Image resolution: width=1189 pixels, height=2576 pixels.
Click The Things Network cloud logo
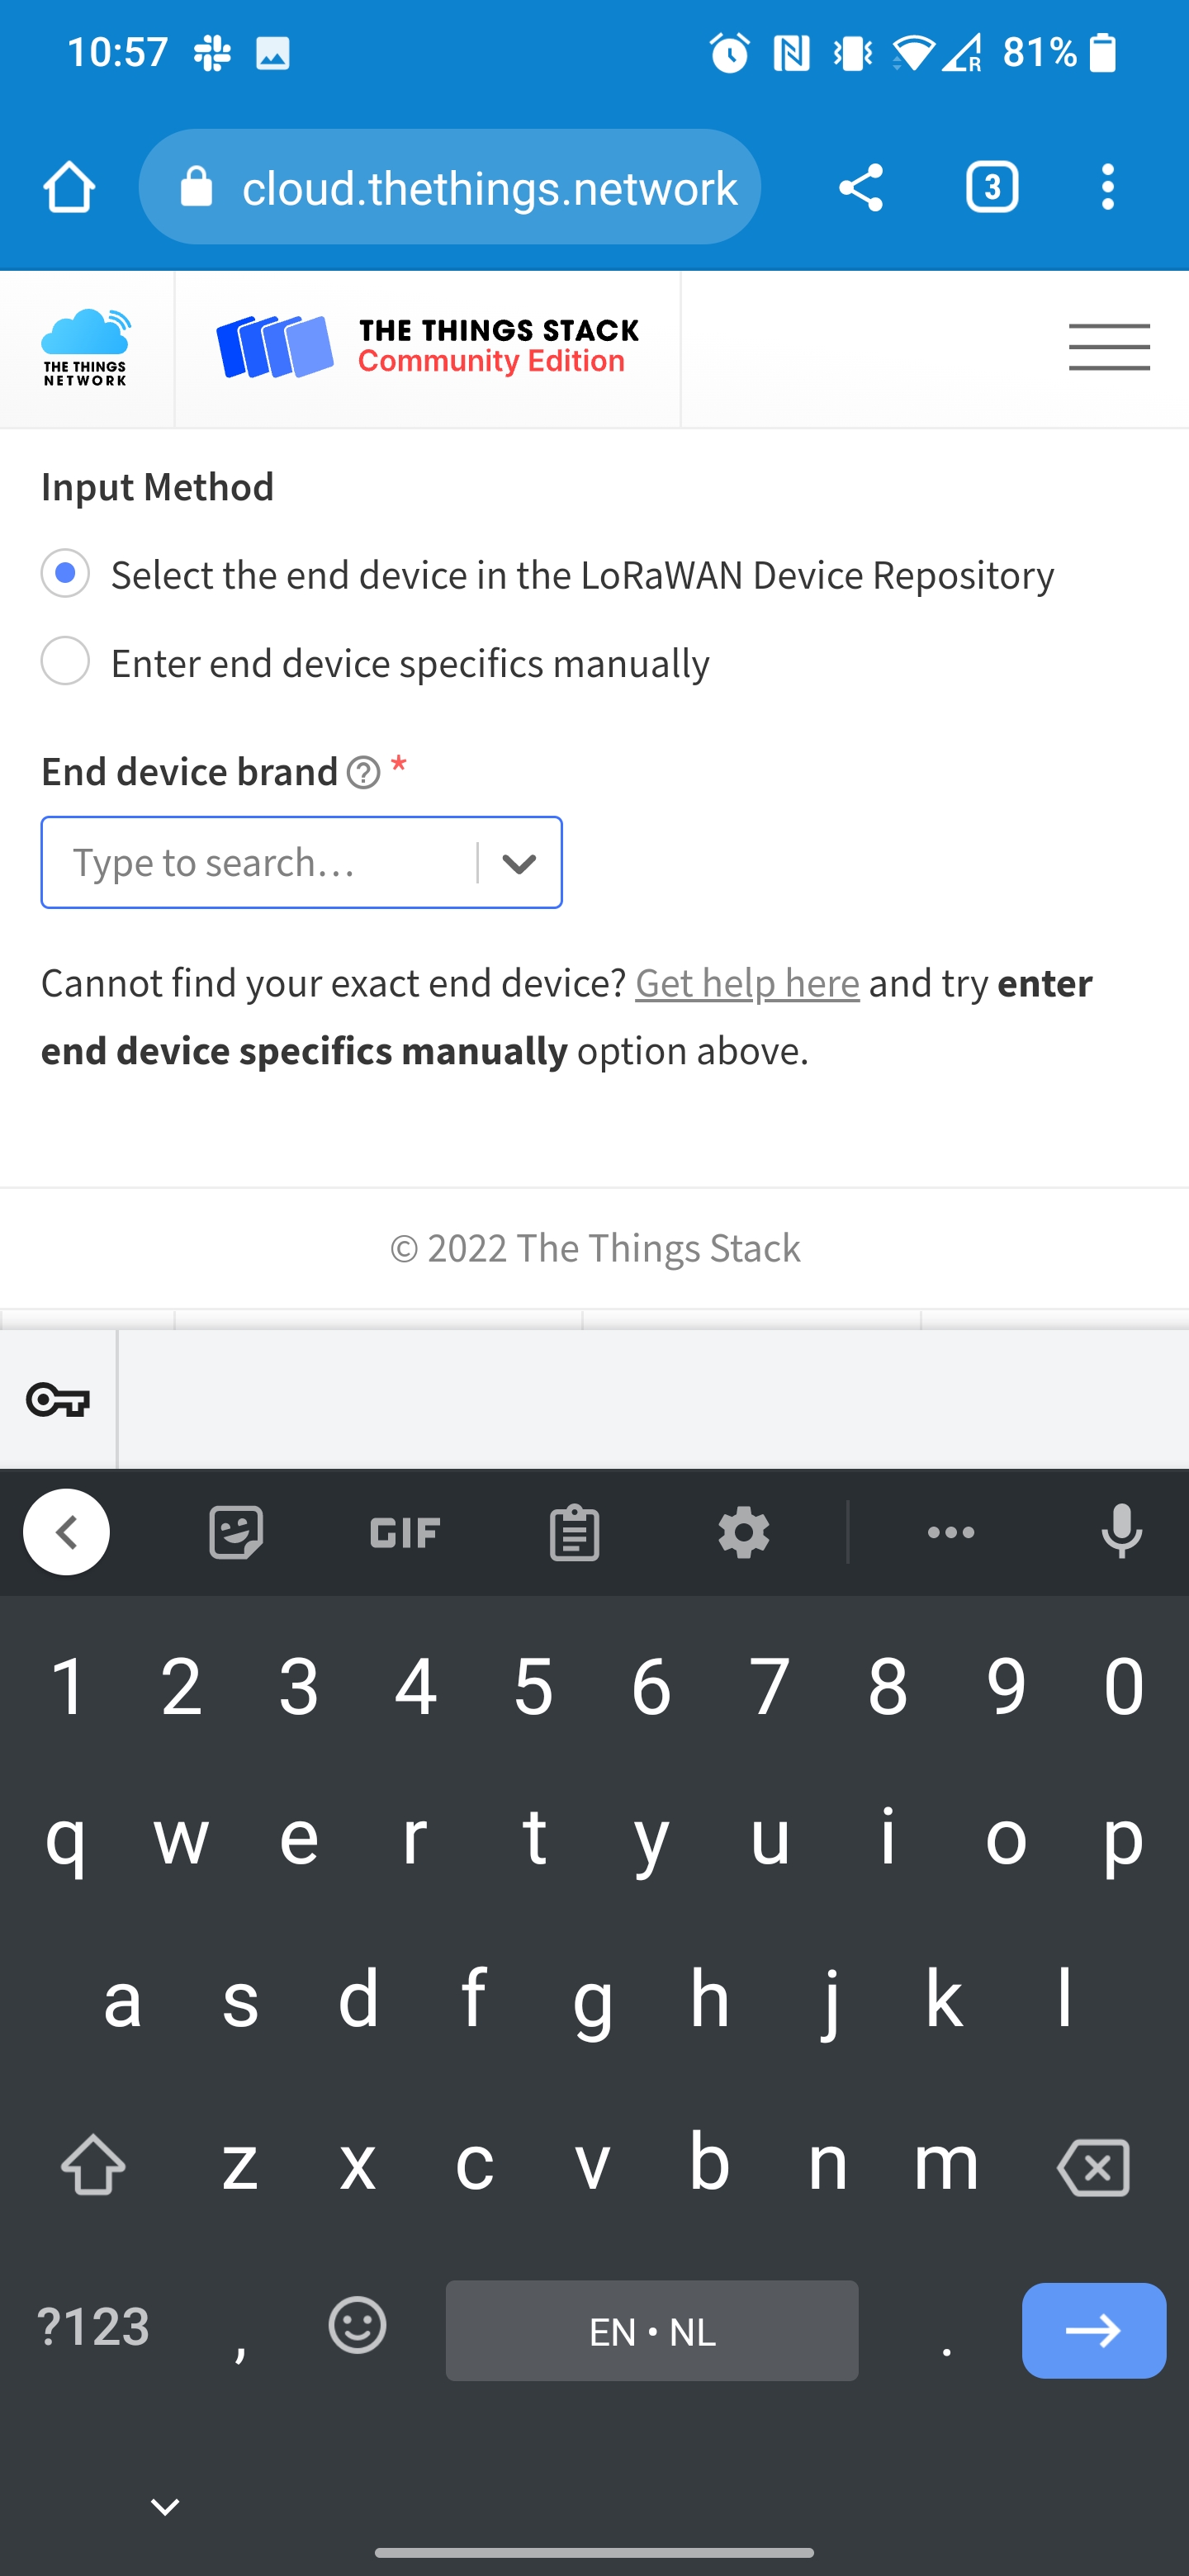click(85, 347)
